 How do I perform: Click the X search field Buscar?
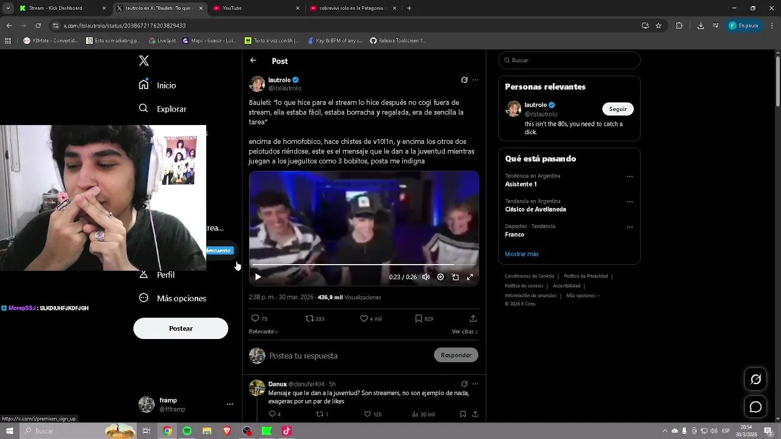[569, 60]
